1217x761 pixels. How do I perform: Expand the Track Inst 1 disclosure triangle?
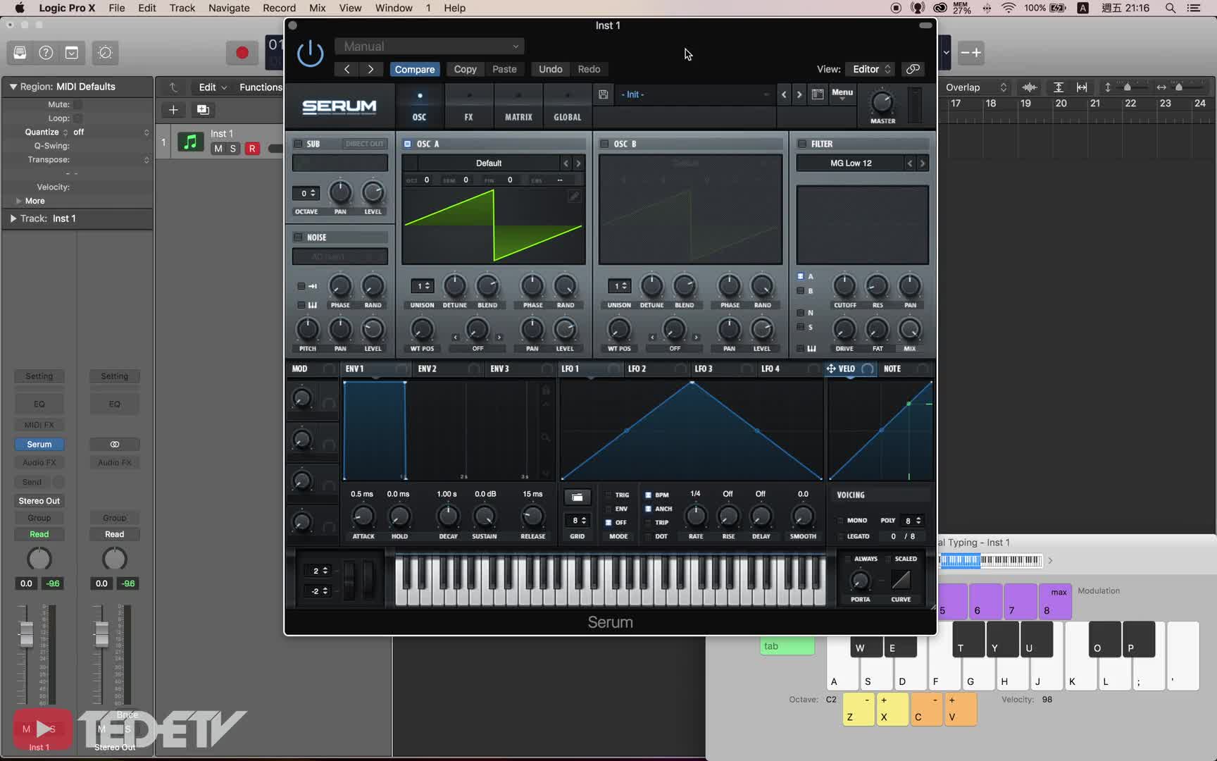[x=13, y=218]
